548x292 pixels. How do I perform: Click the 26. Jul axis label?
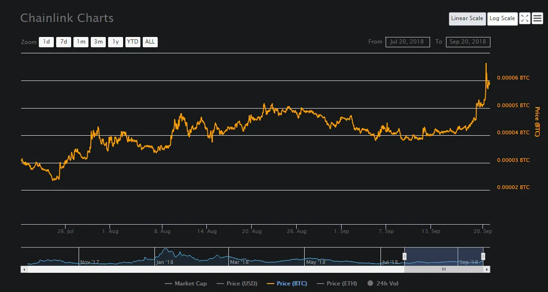(66, 231)
